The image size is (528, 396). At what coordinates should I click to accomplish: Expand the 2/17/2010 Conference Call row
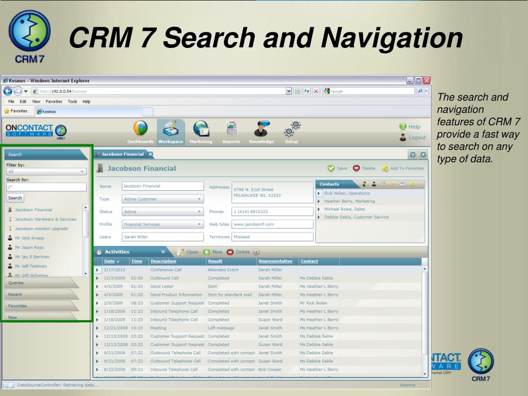point(97,270)
